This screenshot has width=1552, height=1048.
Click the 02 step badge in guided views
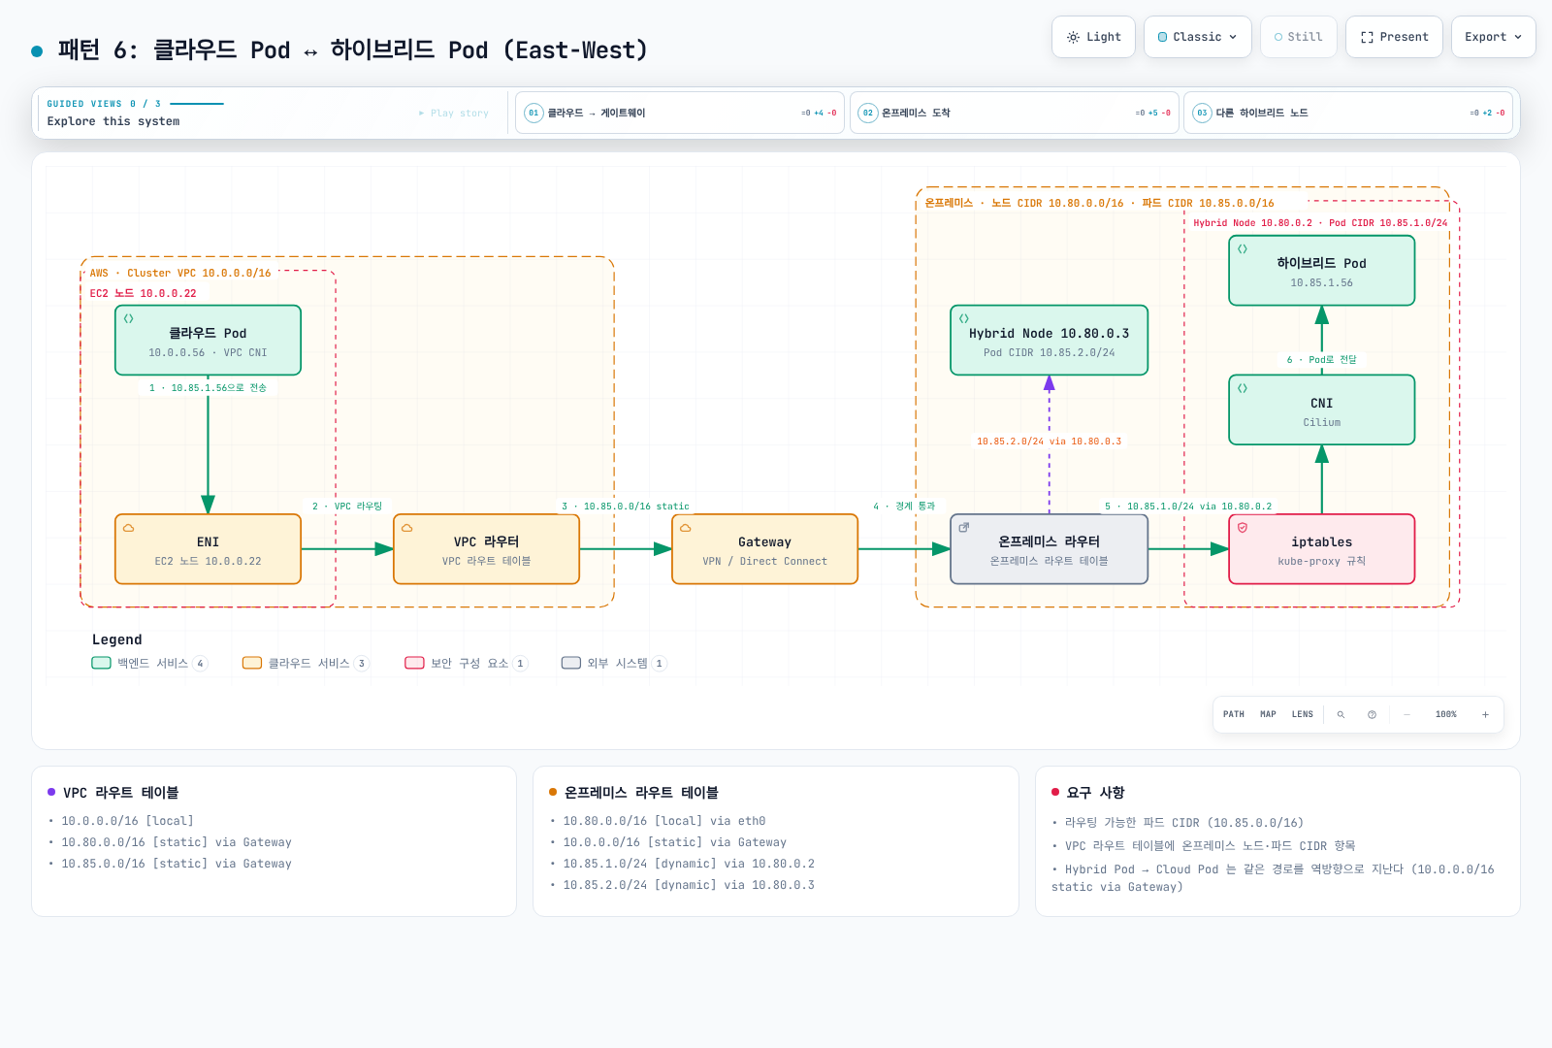pos(868,113)
